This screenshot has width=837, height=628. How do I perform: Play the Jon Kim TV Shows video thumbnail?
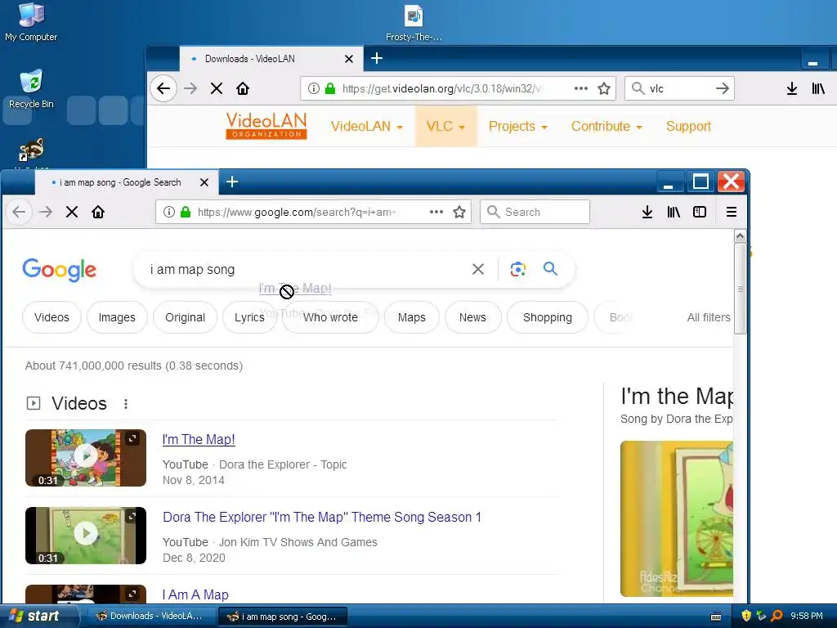coord(85,535)
